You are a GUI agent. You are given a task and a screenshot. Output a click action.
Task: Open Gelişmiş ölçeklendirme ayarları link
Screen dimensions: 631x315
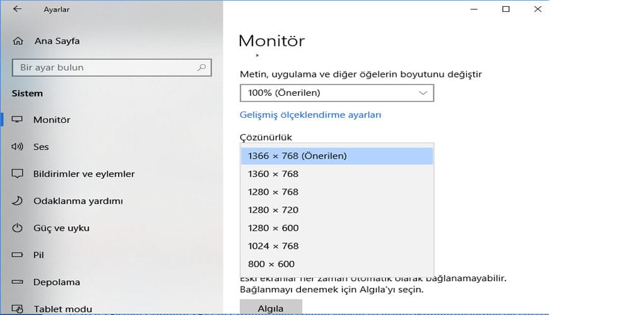pyautogui.click(x=310, y=115)
